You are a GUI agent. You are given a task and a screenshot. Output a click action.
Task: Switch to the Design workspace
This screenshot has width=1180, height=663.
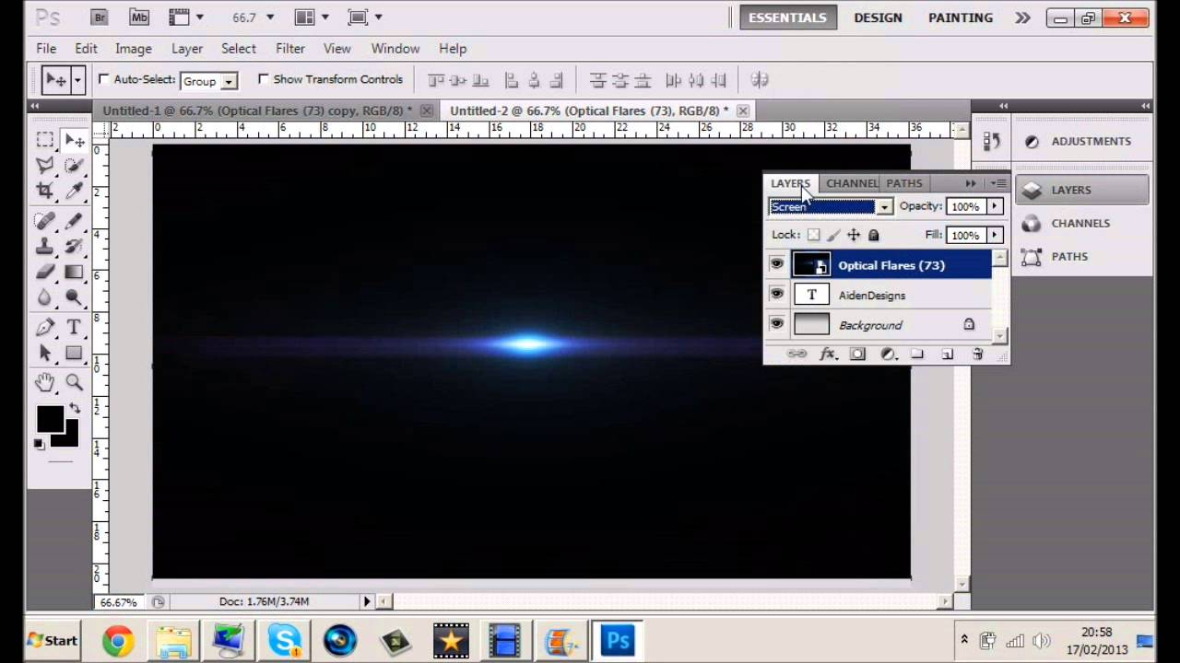(877, 17)
